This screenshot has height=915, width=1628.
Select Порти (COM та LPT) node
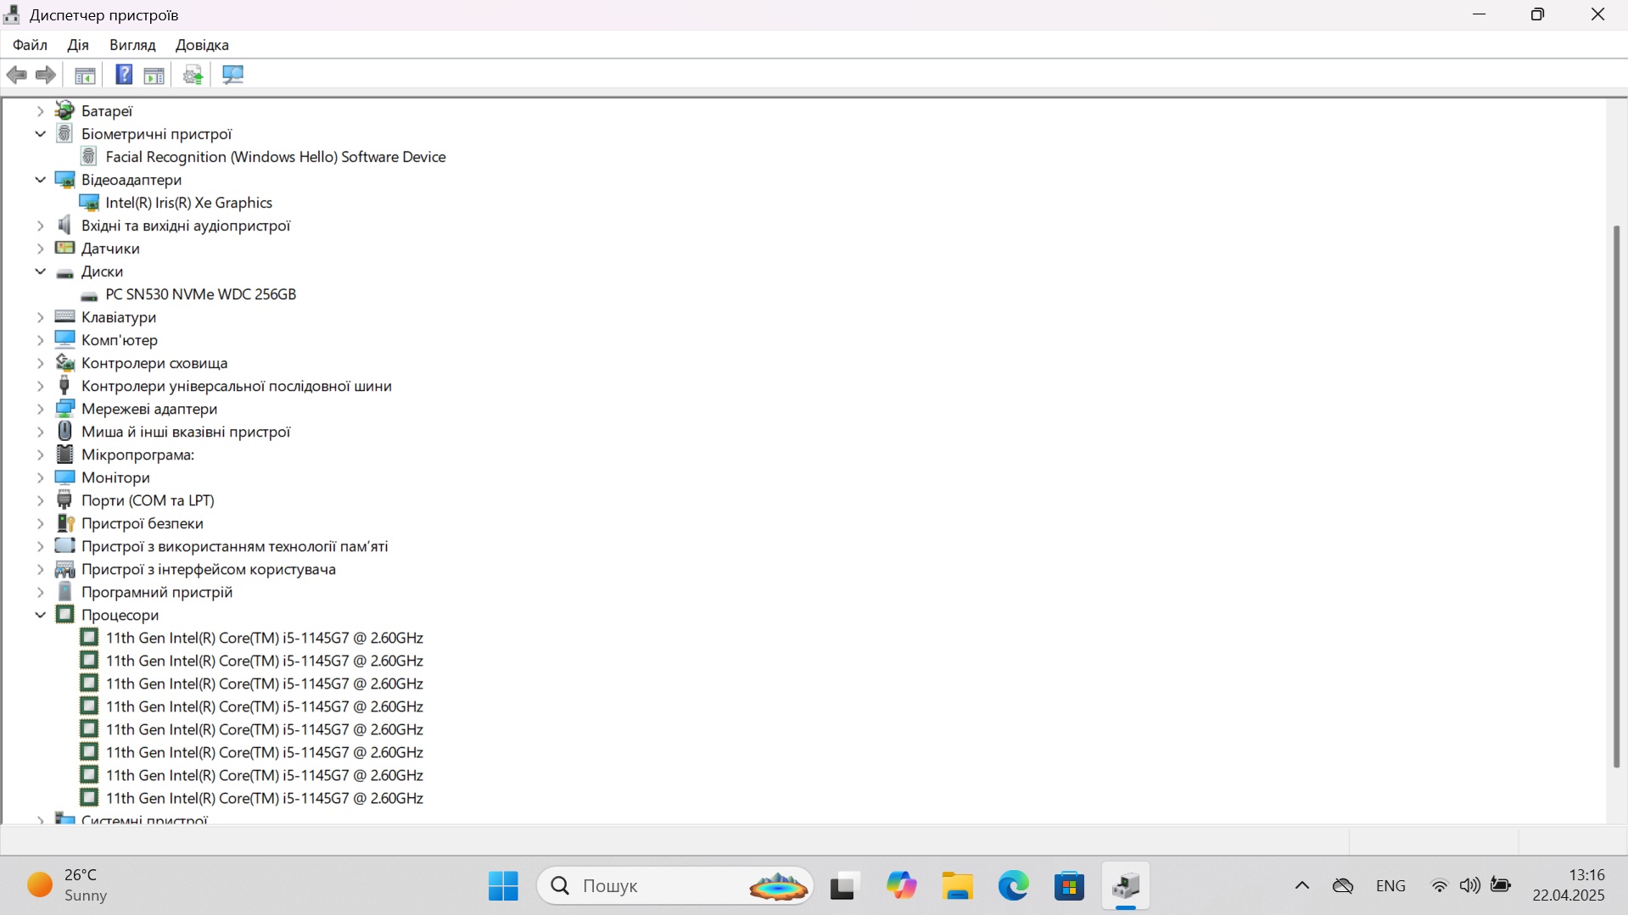click(x=148, y=500)
